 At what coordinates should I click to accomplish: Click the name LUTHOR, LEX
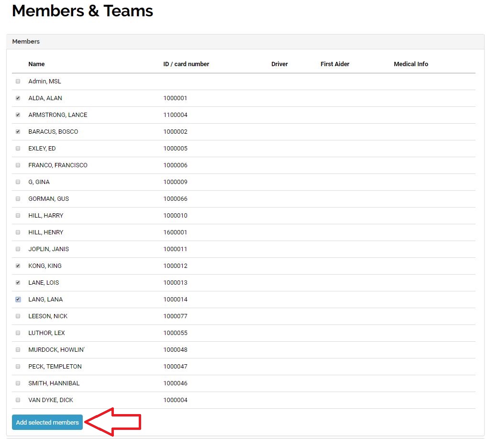[x=46, y=334]
